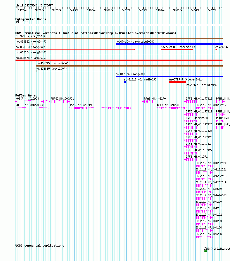Click the IRF3|NM_001197128 transcript label
The width and height of the screenshot is (230, 261).
tap(199, 124)
